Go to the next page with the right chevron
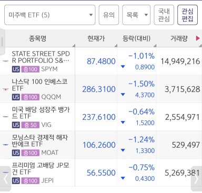 [x=196, y=179]
